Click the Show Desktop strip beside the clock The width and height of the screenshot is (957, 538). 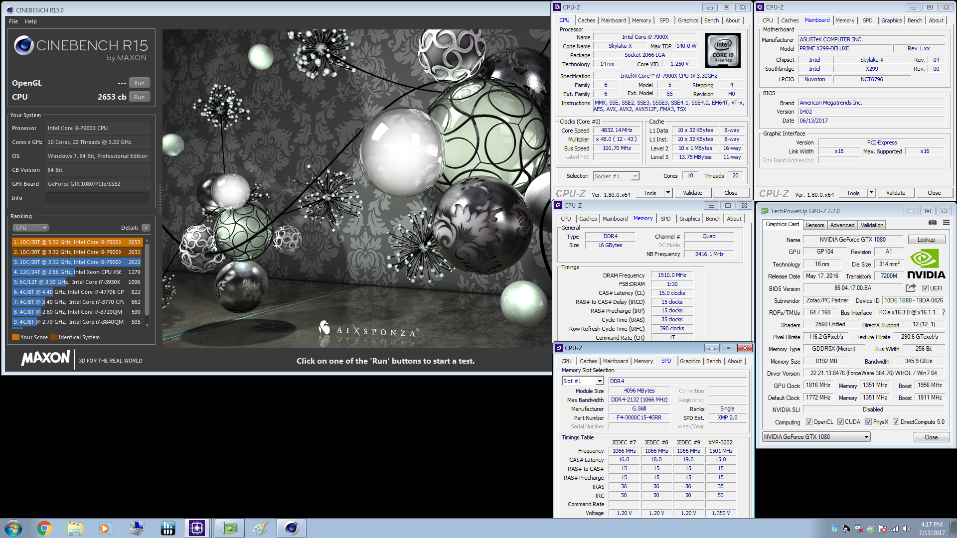[x=953, y=528]
